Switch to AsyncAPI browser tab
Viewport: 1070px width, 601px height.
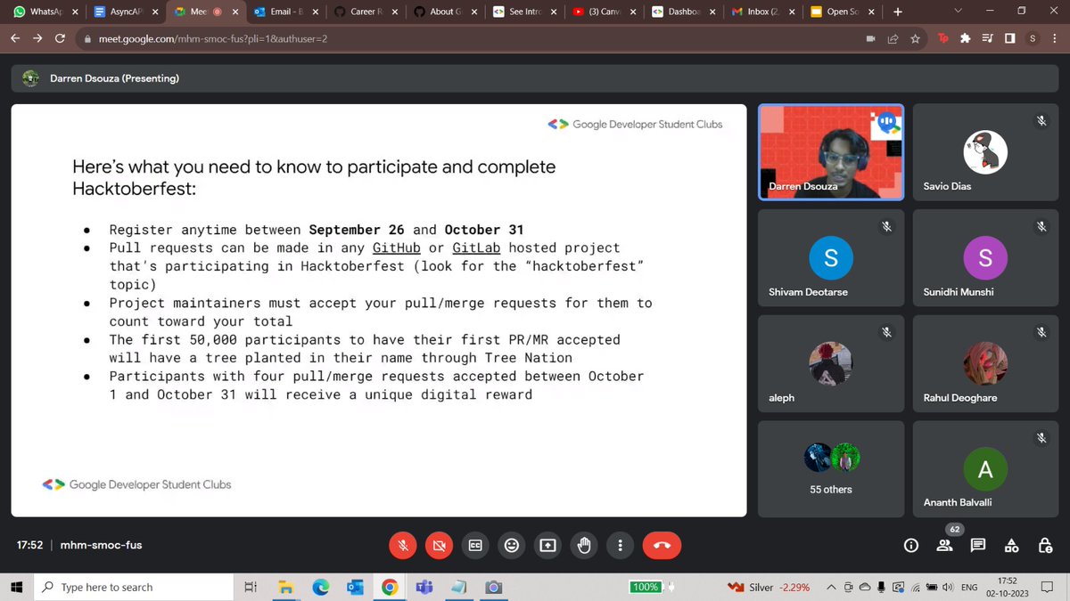tap(124, 12)
